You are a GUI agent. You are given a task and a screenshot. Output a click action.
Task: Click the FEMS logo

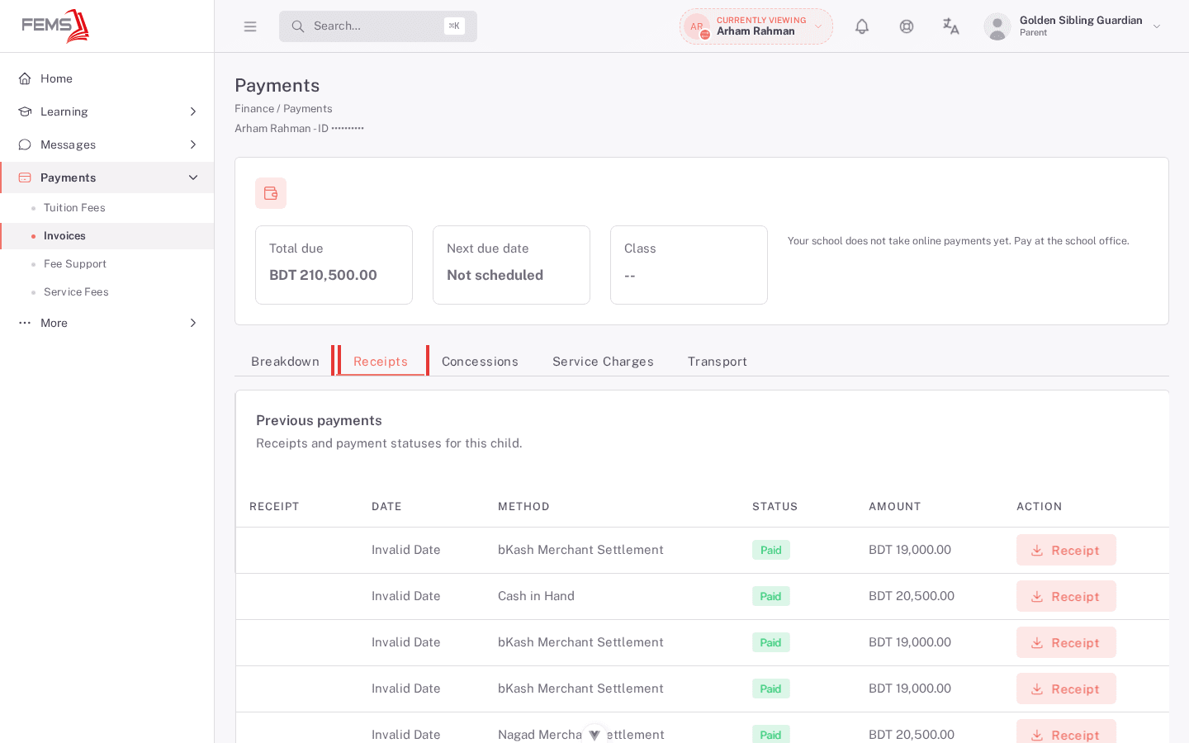pyautogui.click(x=55, y=26)
